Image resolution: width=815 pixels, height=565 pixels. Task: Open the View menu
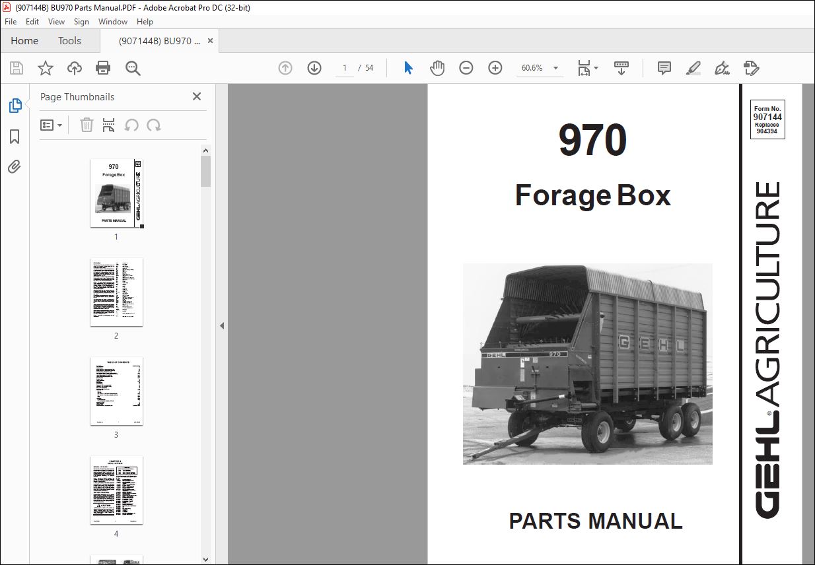coord(56,22)
